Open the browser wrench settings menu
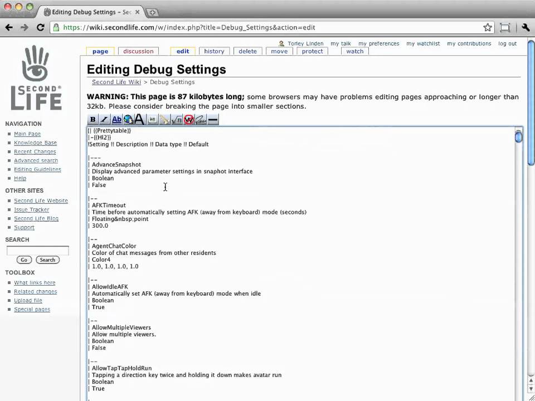535x401 pixels. [x=526, y=27]
